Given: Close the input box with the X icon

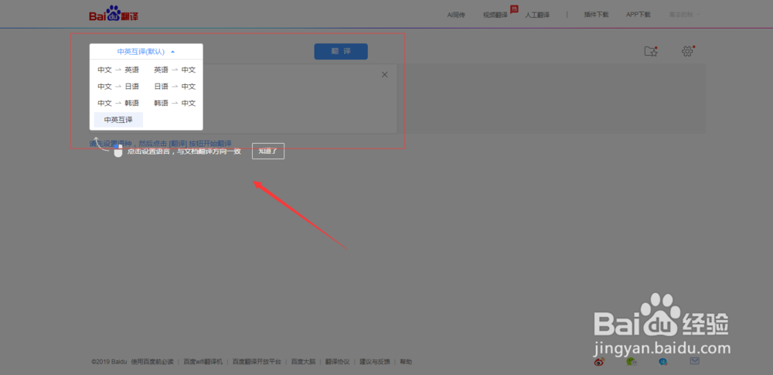Looking at the screenshot, I should tap(384, 74).
